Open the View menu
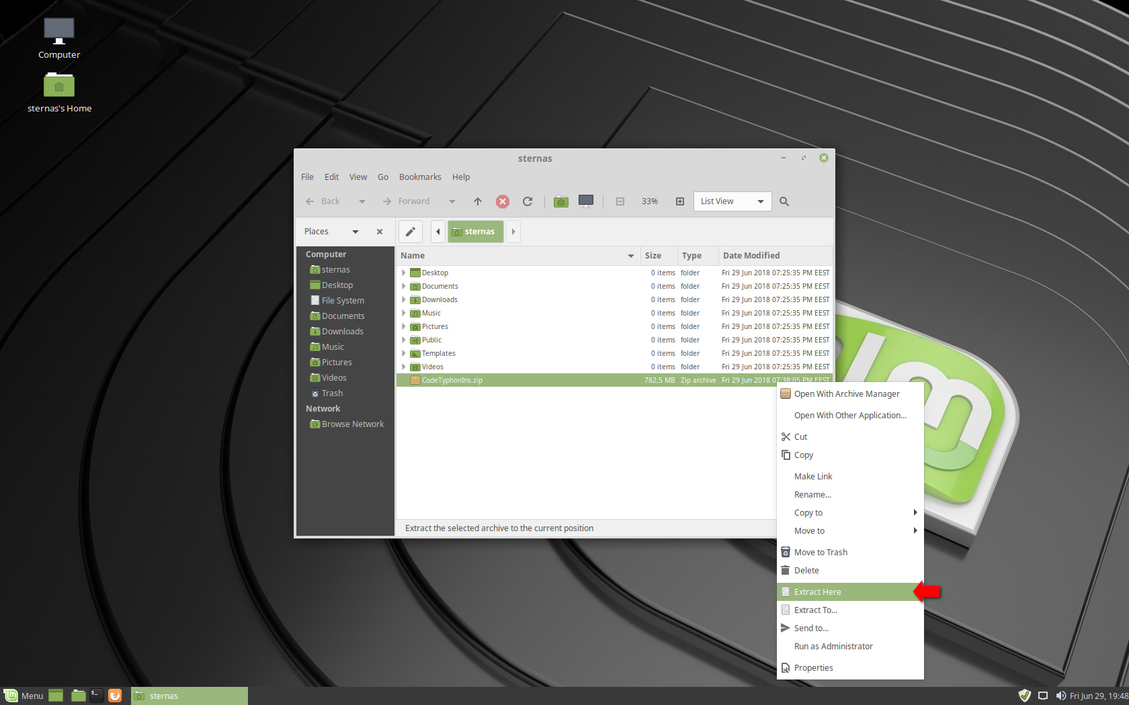This screenshot has height=705, width=1129. pos(358,177)
